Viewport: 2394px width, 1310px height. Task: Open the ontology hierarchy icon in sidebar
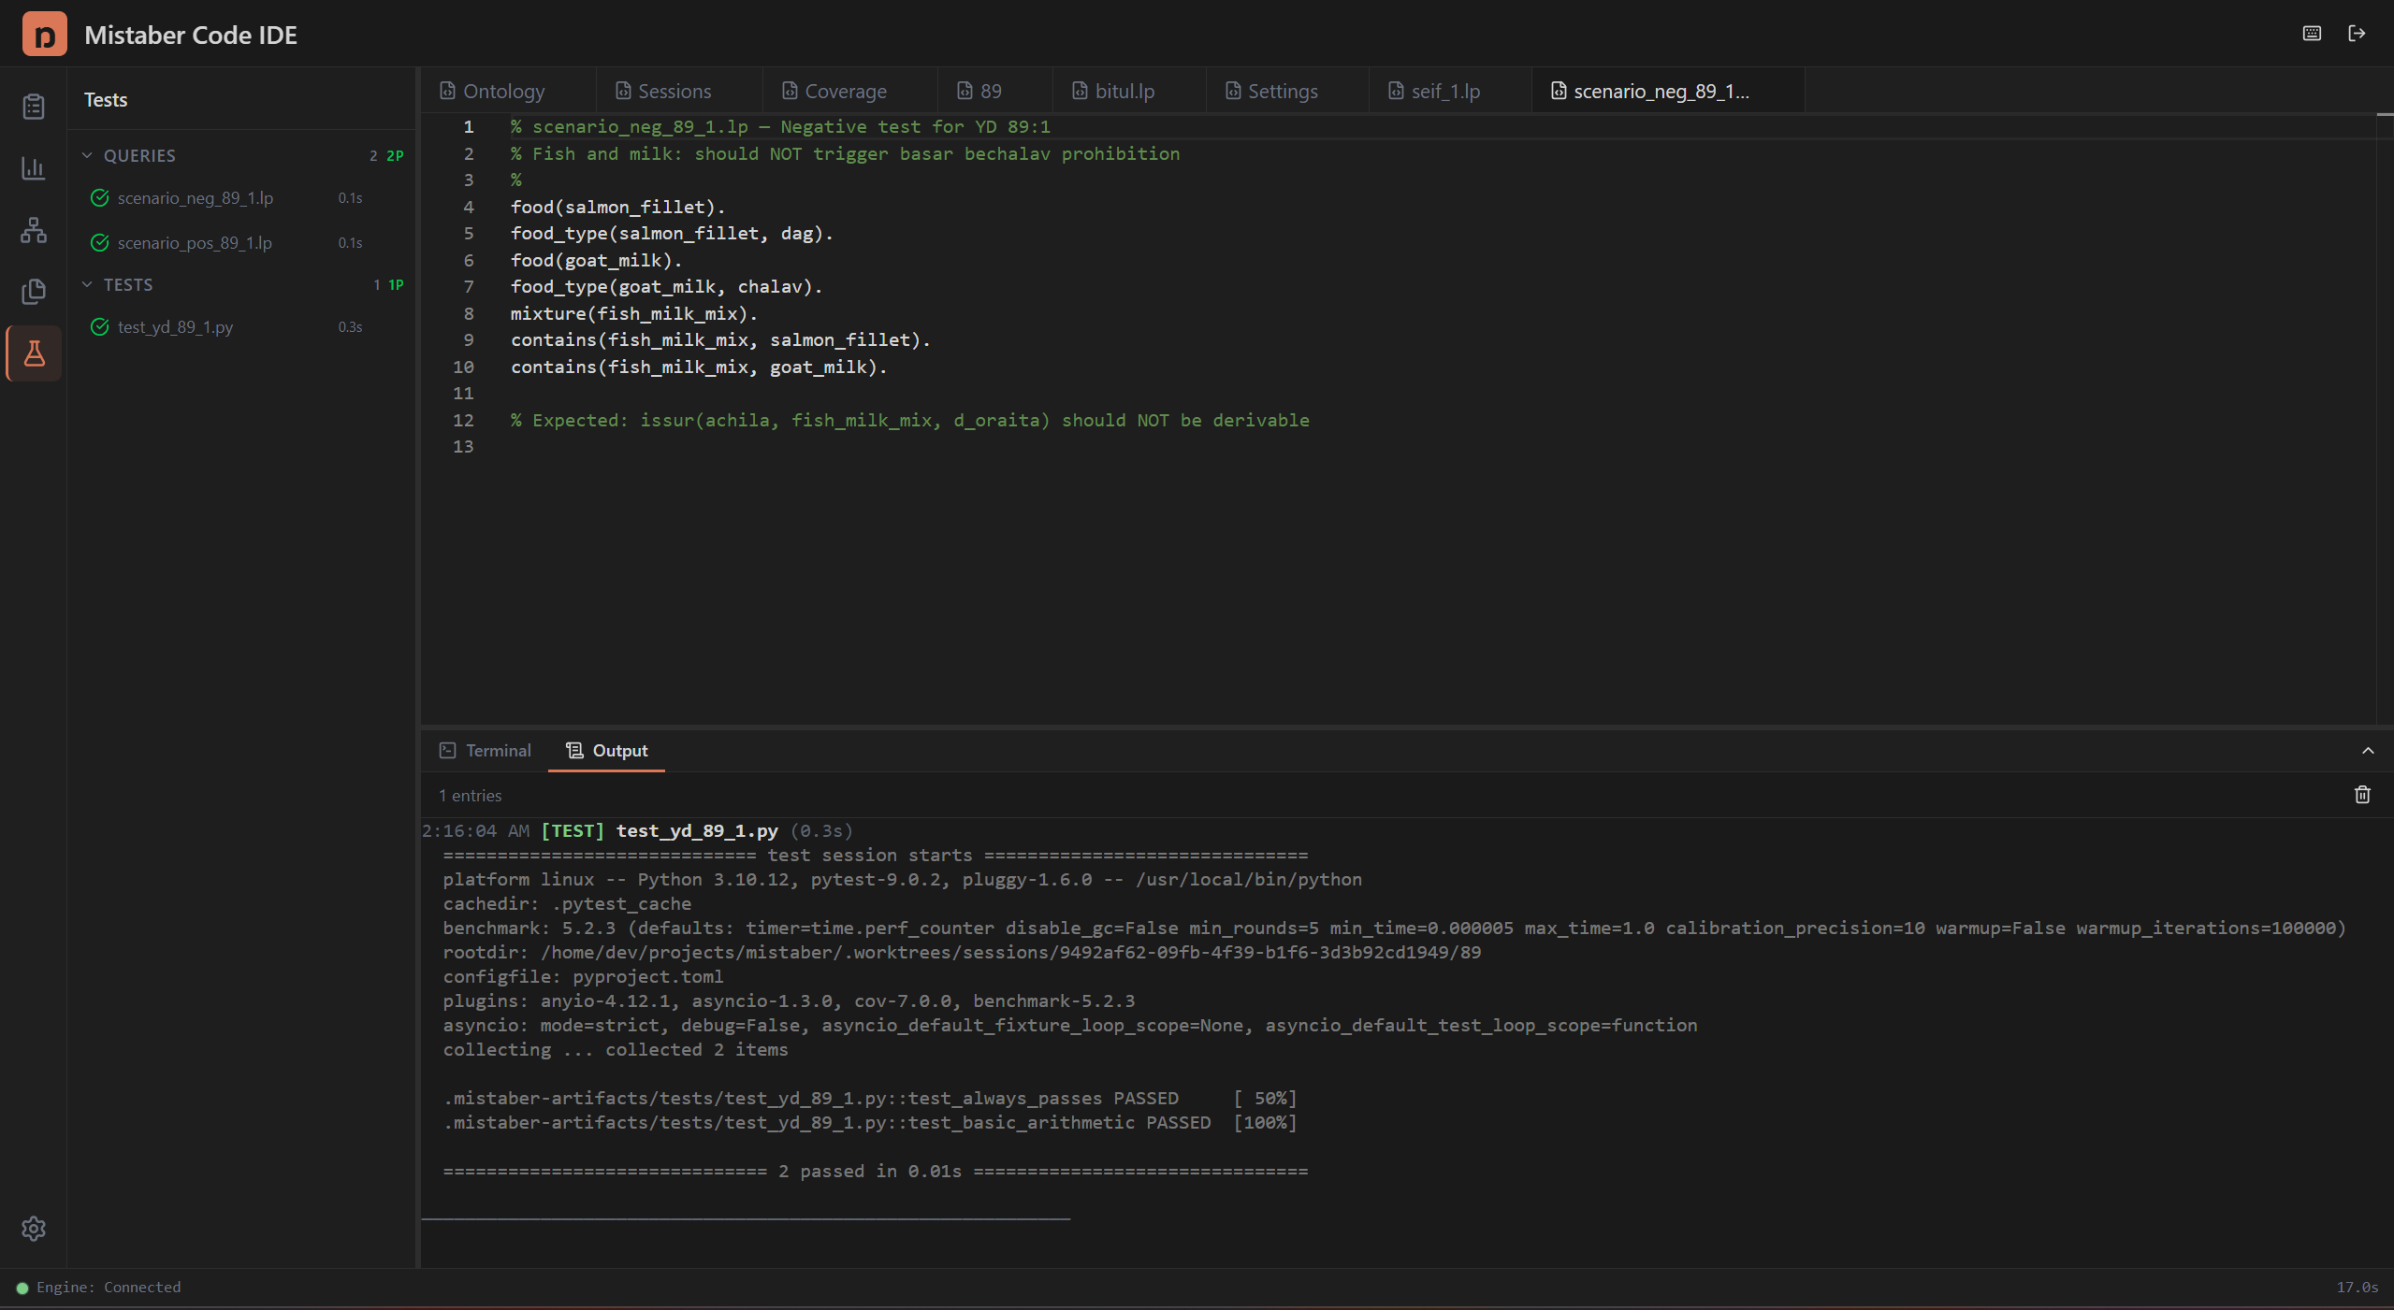(x=33, y=230)
